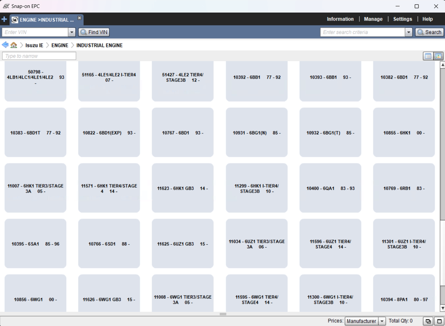Open the Settings menu
Image resolution: width=445 pixels, height=326 pixels.
(x=402, y=19)
